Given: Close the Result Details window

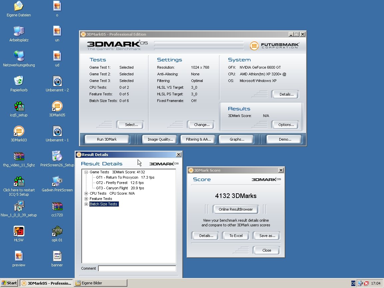Looking at the screenshot, I should click(x=179, y=155).
